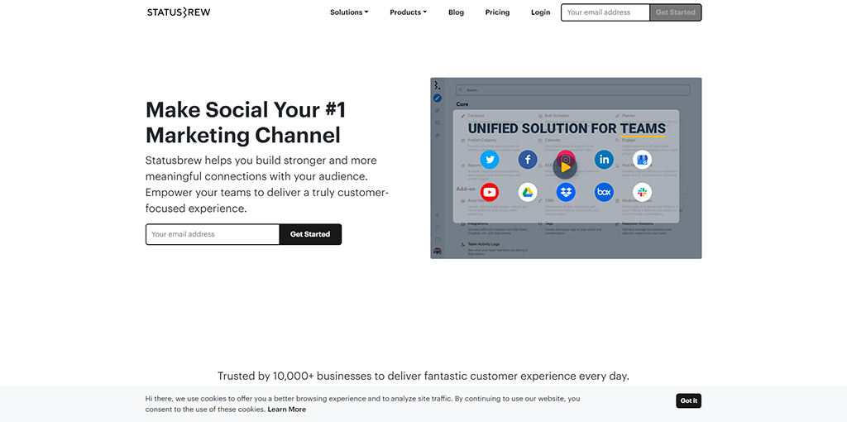This screenshot has width=847, height=422.
Task: Click the blue compose pencil icon in preview sidebar
Action: tap(438, 98)
